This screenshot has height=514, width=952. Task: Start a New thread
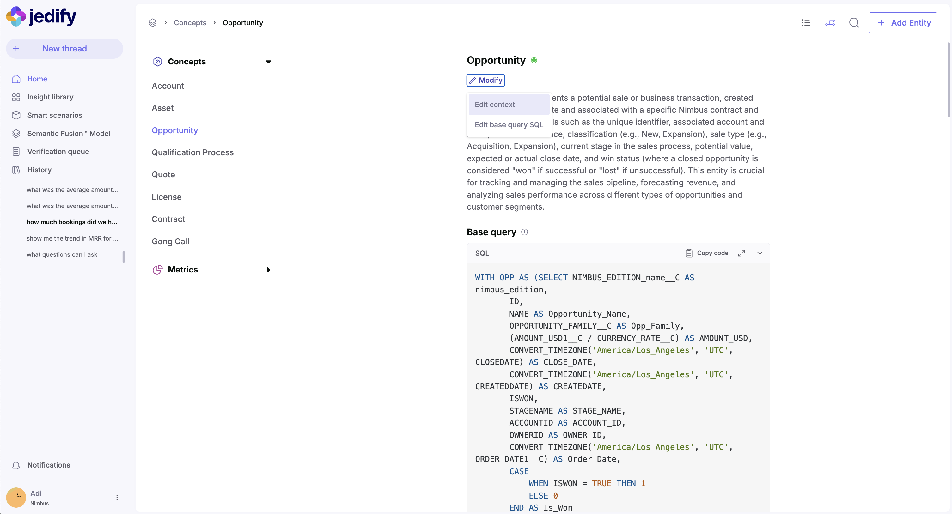(64, 49)
